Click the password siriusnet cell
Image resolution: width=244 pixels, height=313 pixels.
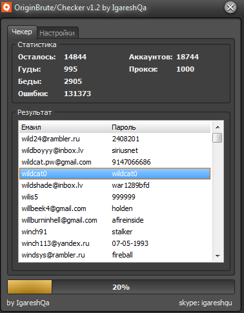125,150
